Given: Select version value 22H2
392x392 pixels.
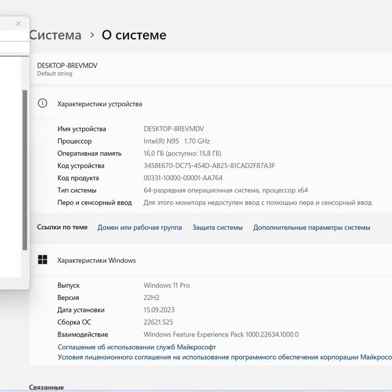Looking at the screenshot, I should [x=152, y=297].
